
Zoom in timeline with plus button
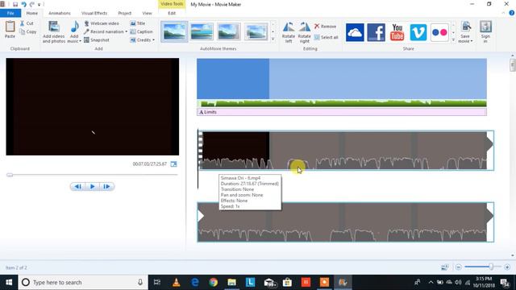click(x=507, y=267)
